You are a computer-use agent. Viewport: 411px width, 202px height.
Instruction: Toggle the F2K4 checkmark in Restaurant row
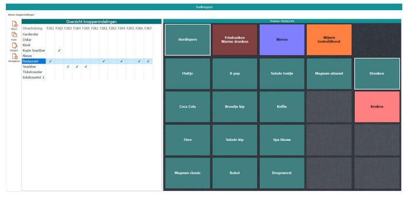[121, 61]
